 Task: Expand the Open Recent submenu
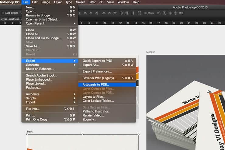(50, 23)
